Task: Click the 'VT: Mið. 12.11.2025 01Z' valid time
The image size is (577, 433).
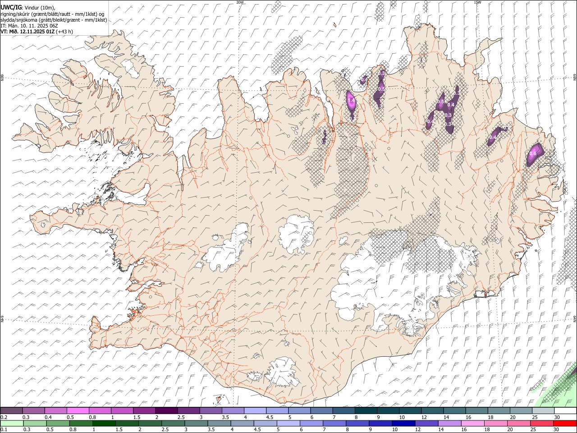Action: pos(27,32)
